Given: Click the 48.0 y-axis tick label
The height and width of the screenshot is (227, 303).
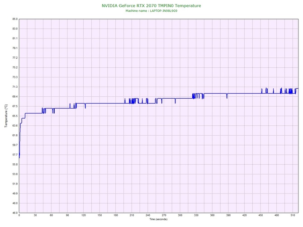Looking at the screenshot, I should [x=15, y=203].
